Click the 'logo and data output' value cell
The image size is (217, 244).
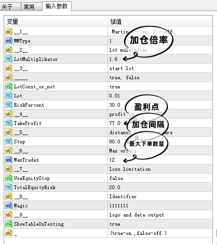160,215
